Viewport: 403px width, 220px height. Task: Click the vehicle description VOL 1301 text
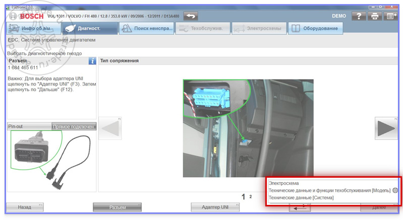point(113,16)
